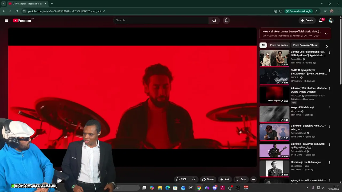
Task: Open File Explorer from taskbar
Action: coord(160,188)
